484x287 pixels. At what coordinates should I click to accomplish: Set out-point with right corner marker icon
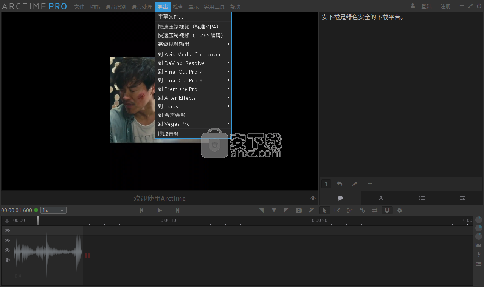point(286,210)
